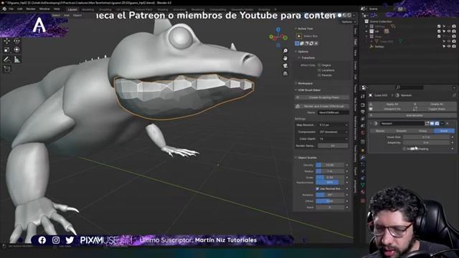Click the pan hand navigation icon
The image size is (459, 258).
click(285, 59)
